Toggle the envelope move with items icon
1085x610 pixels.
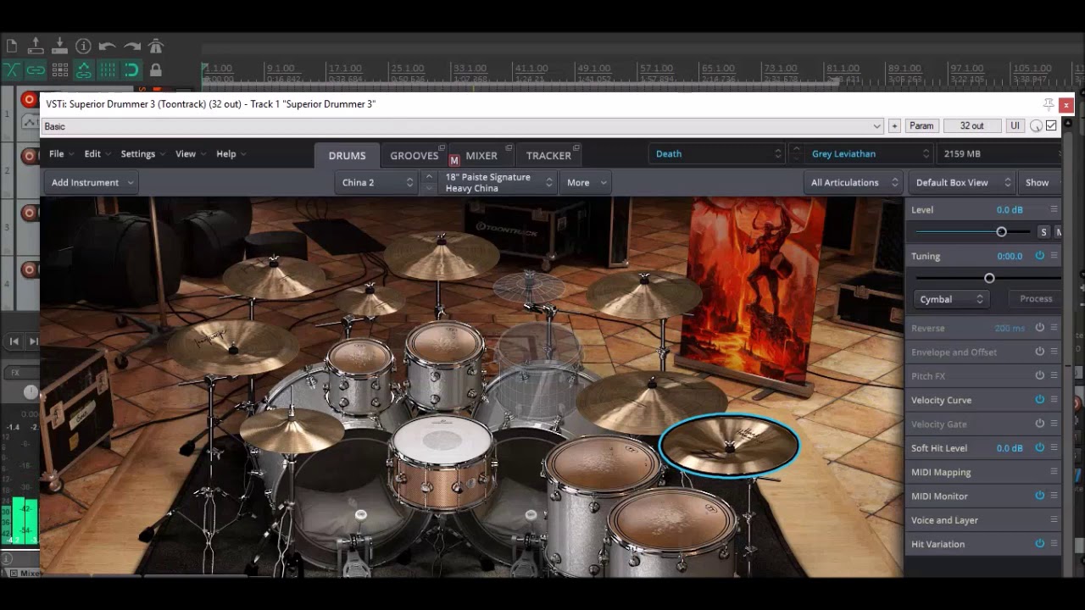(x=83, y=69)
